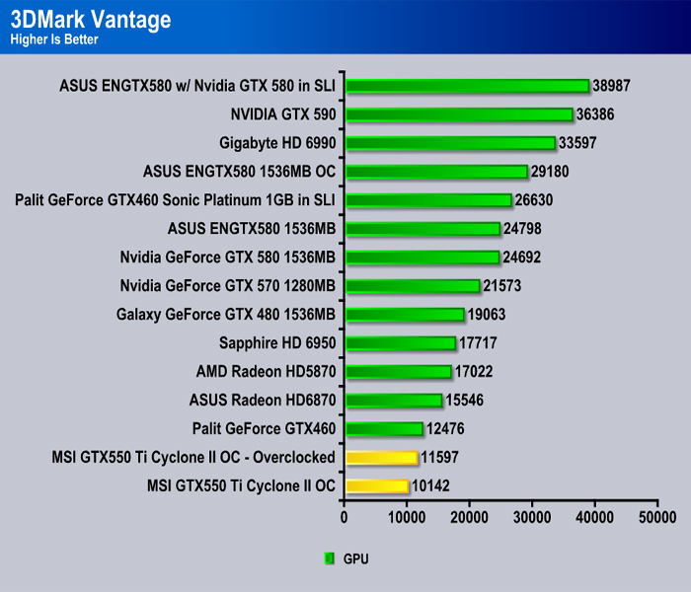
Task: Click the 50000 axis tick label
Action: pyautogui.click(x=657, y=517)
